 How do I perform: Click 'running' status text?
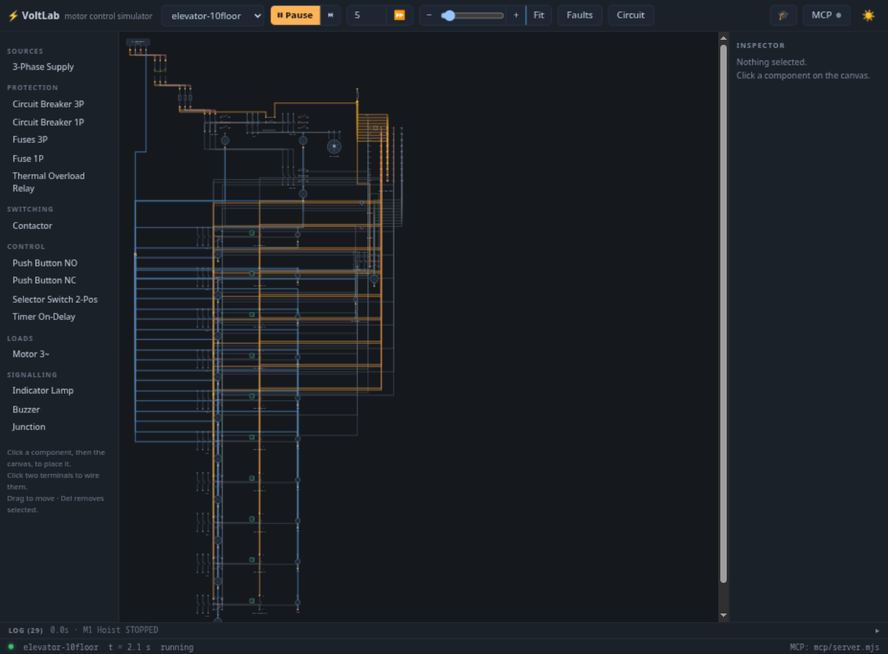[x=177, y=647]
